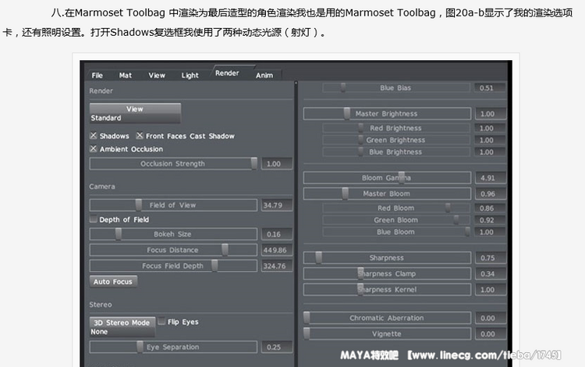The height and width of the screenshot is (367, 585).
Task: Disable the Shadows checkbox
Action: coord(94,136)
